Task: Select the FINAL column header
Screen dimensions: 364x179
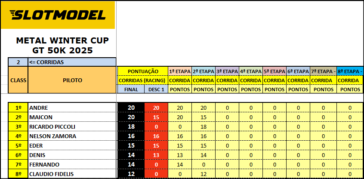Action: click(x=131, y=89)
